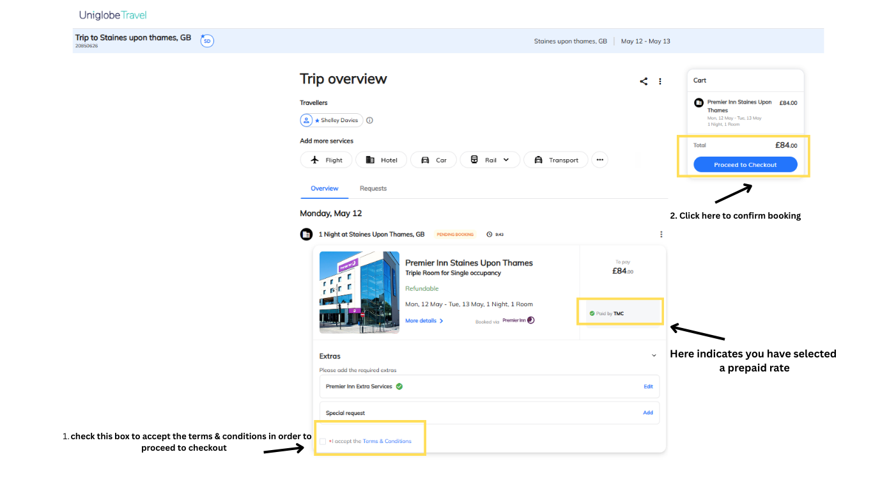Viewport: 873px width, 491px height.
Task: Click the Premier Inn Staines Upon Thames title
Action: (469, 263)
